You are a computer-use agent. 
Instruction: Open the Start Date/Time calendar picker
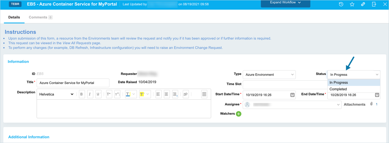tap(292, 95)
